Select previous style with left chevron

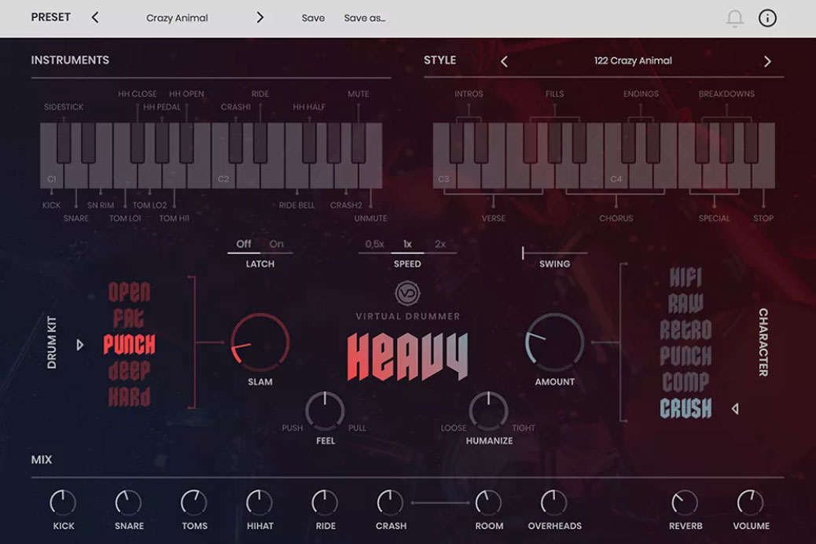click(504, 61)
